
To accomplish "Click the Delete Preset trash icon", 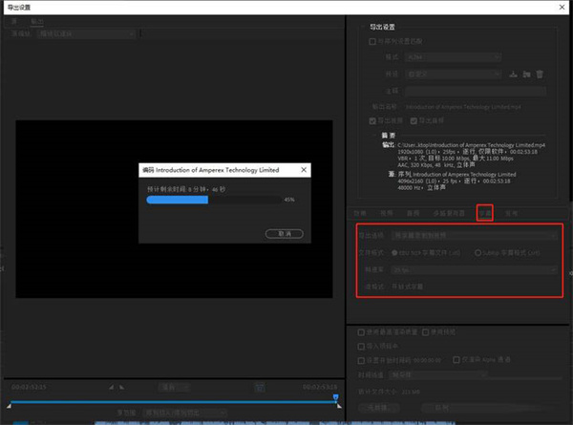I will [x=540, y=73].
